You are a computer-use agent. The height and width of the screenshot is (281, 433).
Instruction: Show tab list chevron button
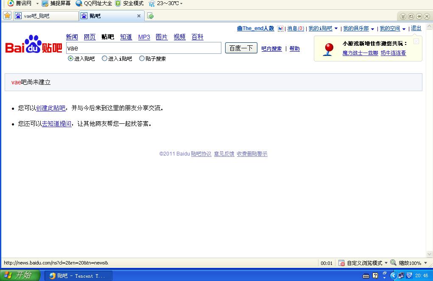click(403, 16)
